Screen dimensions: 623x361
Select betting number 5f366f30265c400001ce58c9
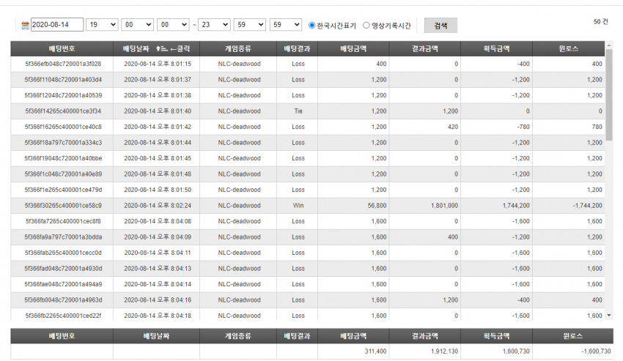click(x=63, y=205)
